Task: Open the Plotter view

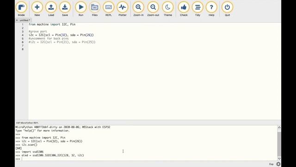Action: click(123, 9)
